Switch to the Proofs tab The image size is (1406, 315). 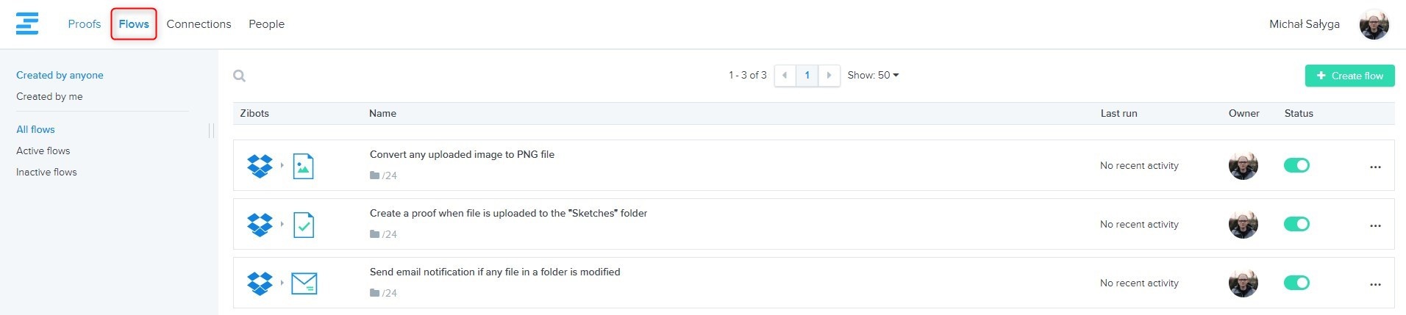point(84,24)
